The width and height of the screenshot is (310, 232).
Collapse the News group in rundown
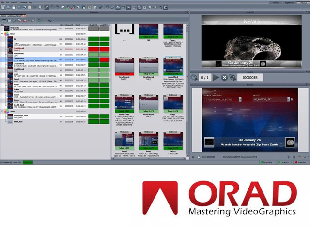click(x=2, y=34)
